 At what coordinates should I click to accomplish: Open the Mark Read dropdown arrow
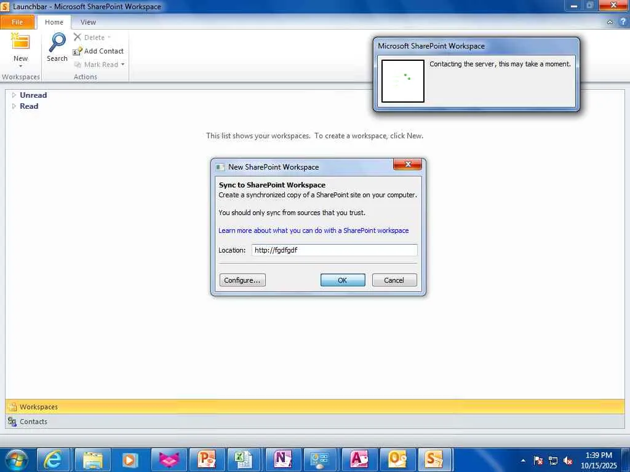point(122,64)
